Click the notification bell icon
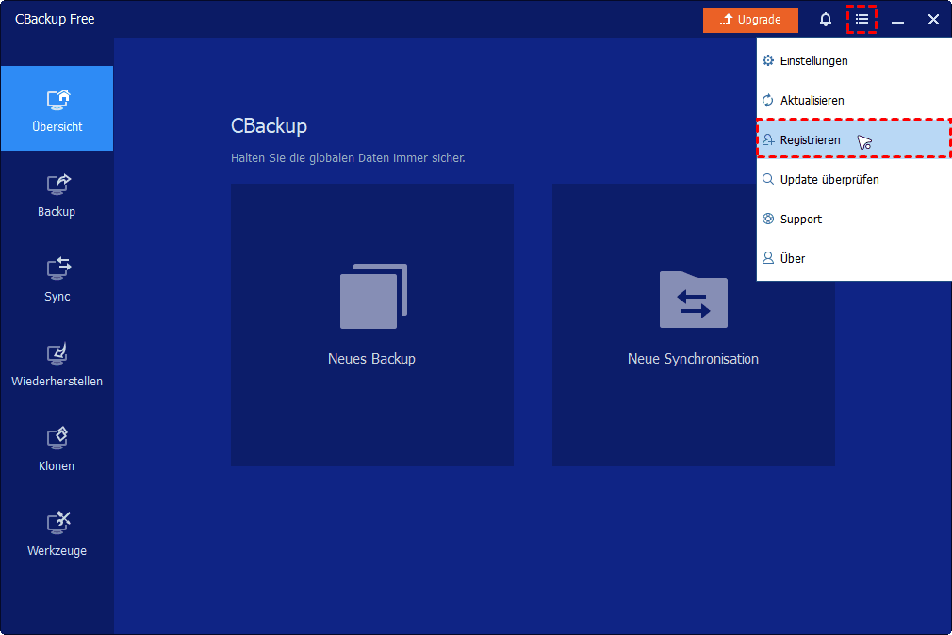952x635 pixels. [x=826, y=20]
